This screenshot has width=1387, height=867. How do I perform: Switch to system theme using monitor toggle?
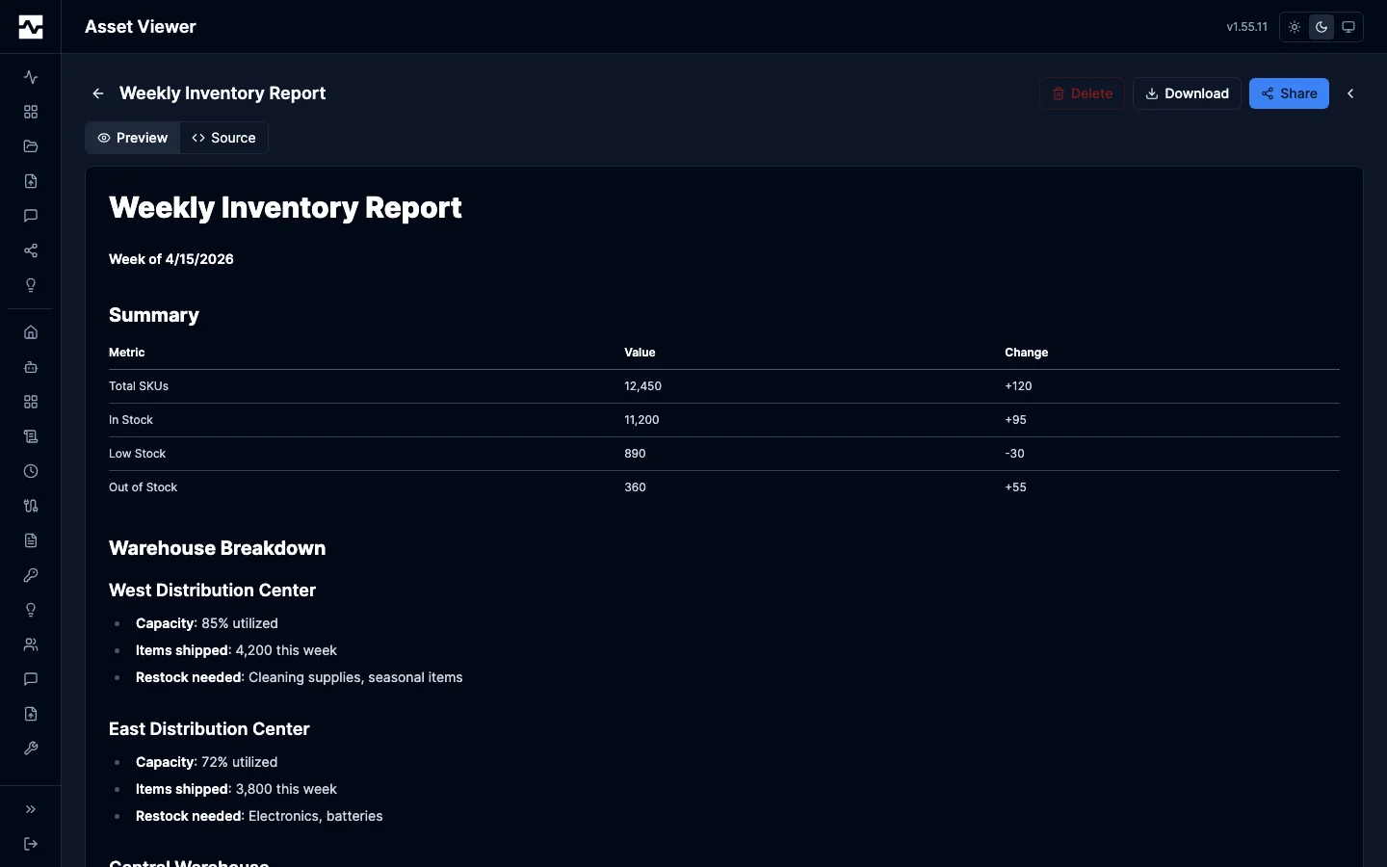(1348, 27)
